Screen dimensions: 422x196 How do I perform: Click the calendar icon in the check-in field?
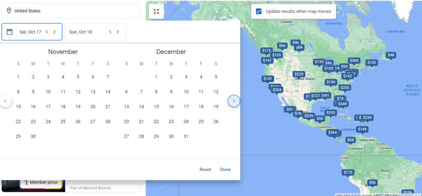coord(9,32)
